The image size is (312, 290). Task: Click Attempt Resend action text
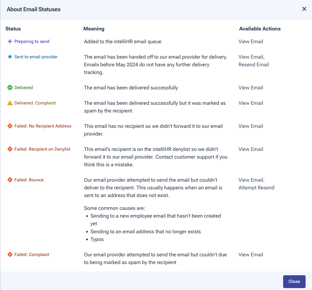pos(256,188)
